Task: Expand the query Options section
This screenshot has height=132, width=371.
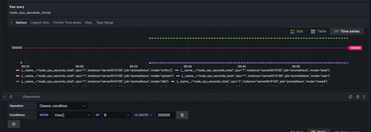Action: point(12,23)
